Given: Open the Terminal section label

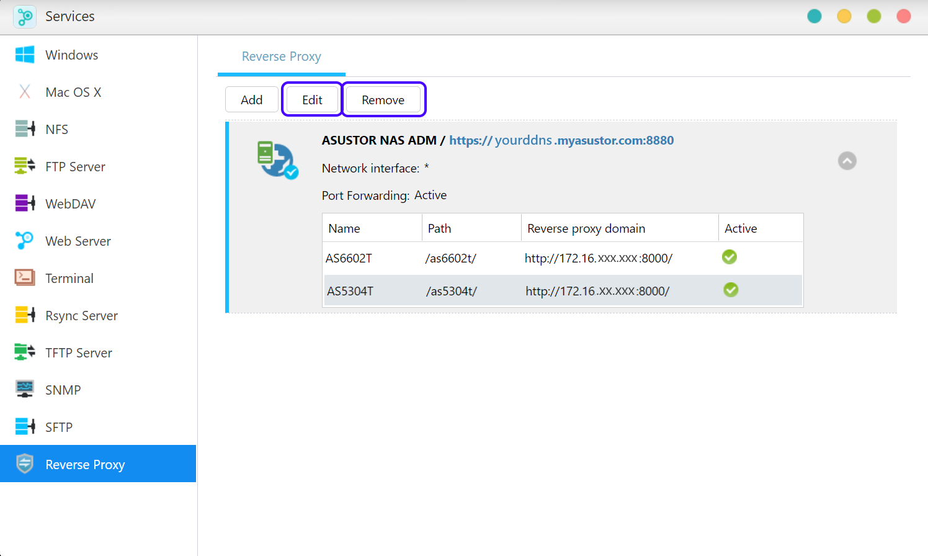Looking at the screenshot, I should pos(69,278).
